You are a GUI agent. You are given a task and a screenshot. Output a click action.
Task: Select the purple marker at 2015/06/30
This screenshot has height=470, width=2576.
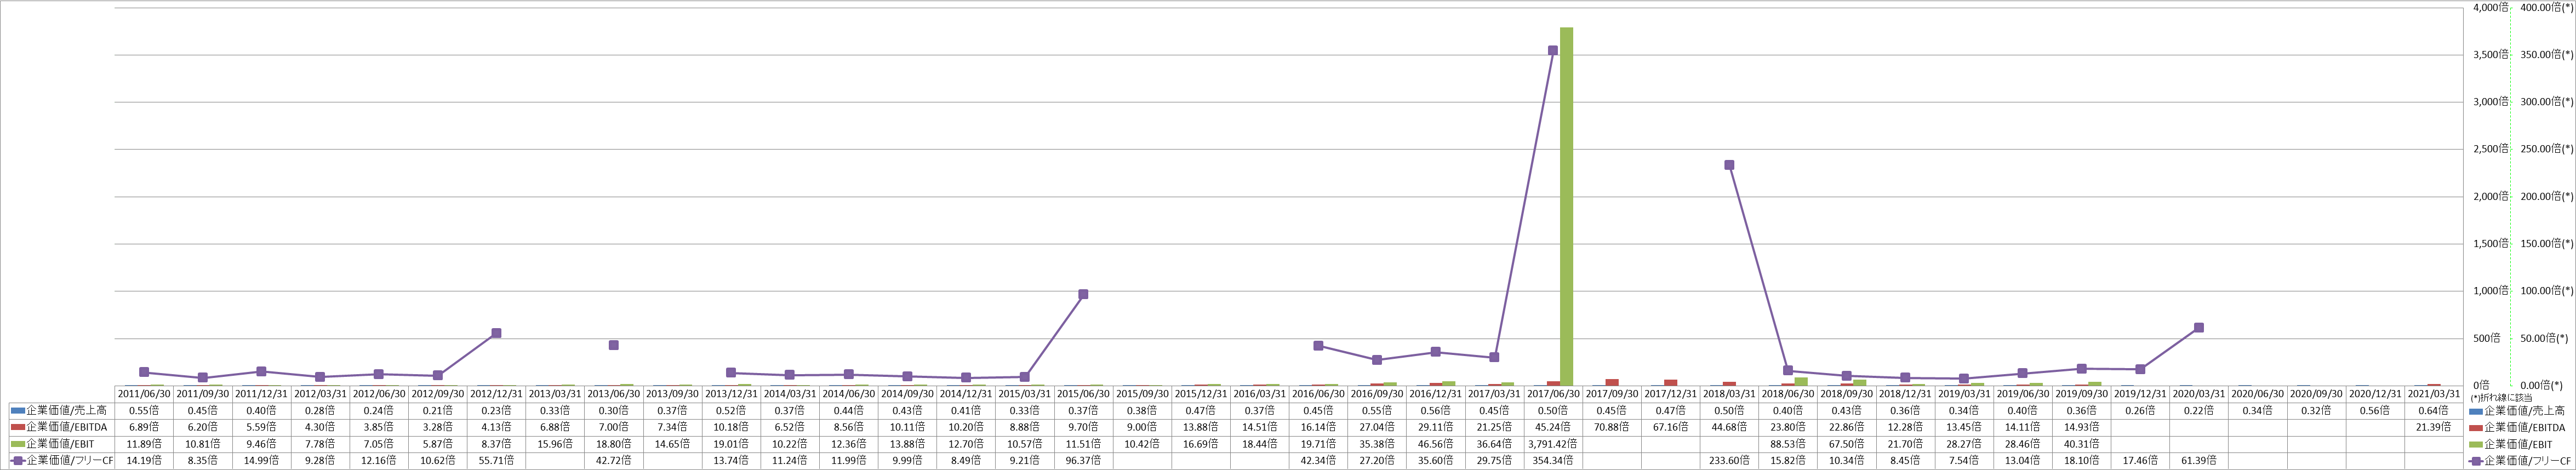(1083, 294)
